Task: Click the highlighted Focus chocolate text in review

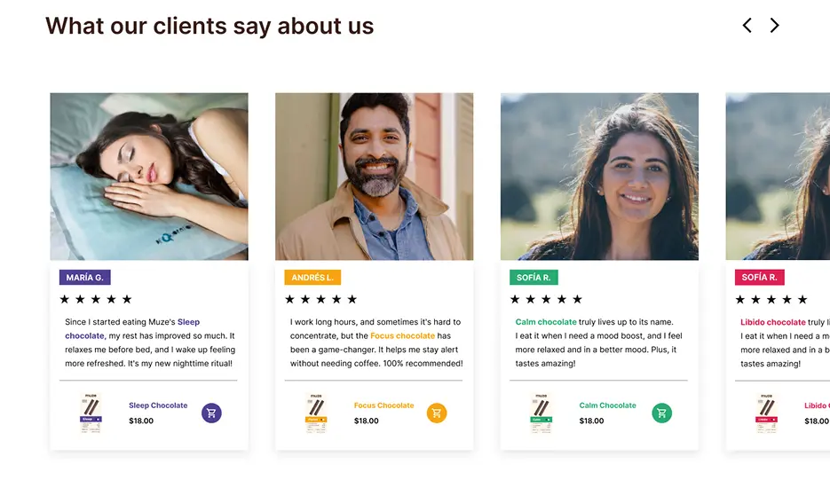Action: point(402,336)
